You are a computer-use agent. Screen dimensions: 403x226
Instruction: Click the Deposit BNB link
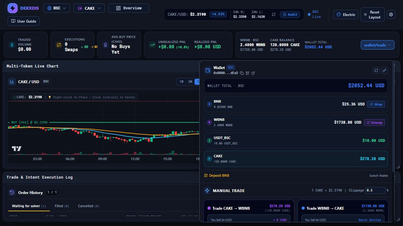217,175
